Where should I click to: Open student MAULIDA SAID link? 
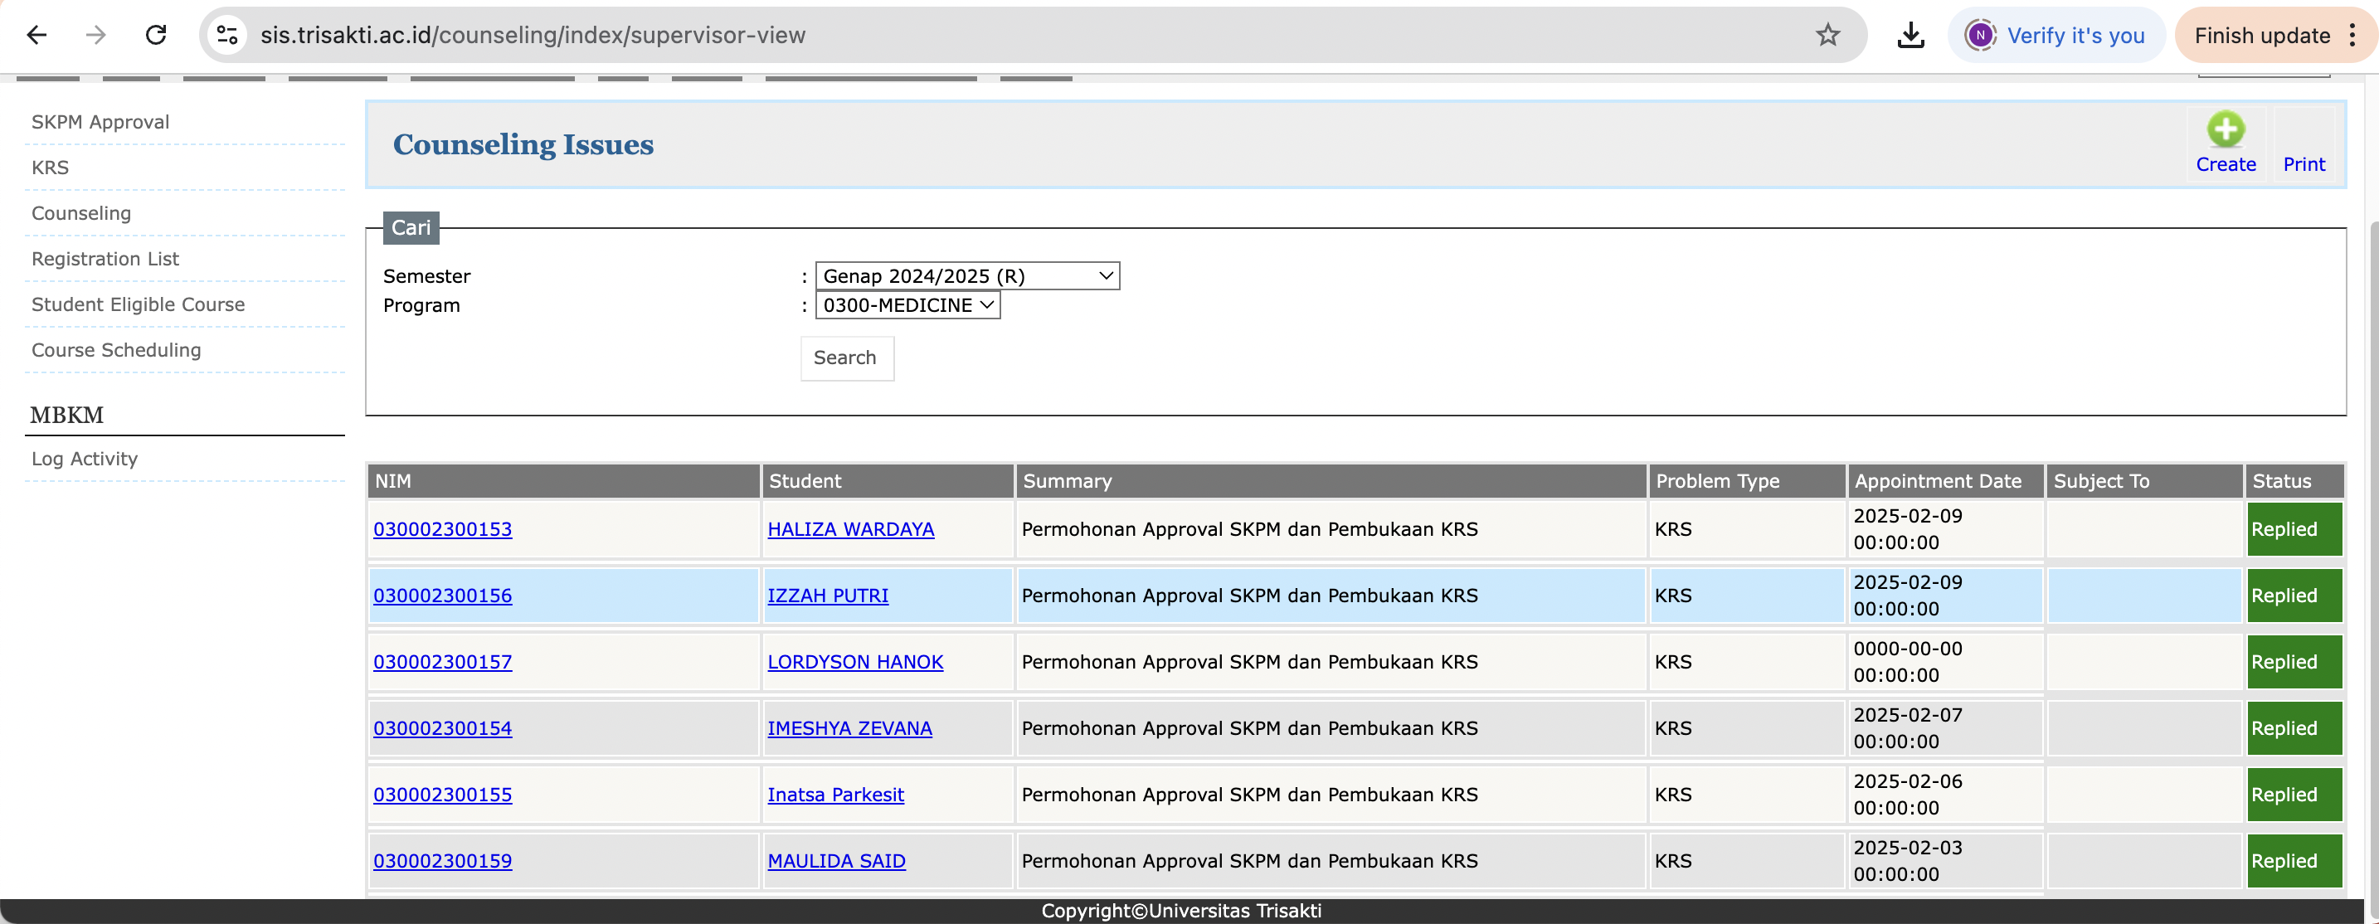pos(837,862)
